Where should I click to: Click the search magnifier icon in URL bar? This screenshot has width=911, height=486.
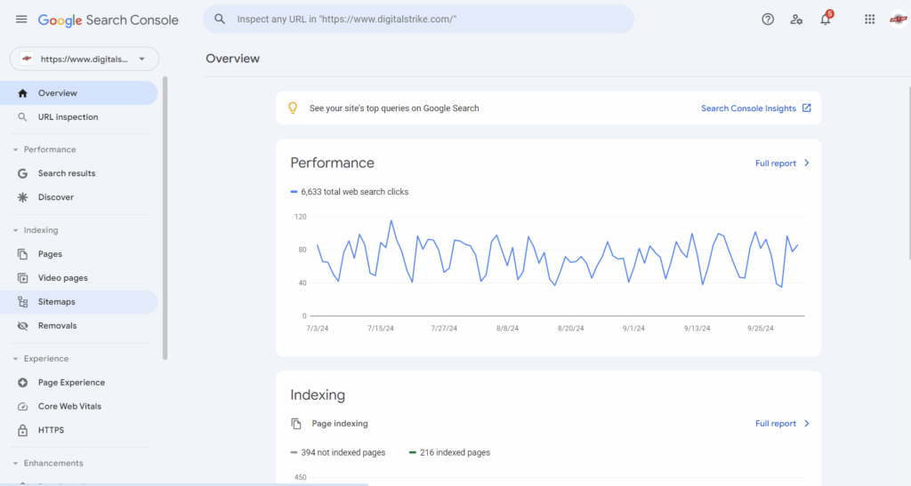tap(220, 20)
